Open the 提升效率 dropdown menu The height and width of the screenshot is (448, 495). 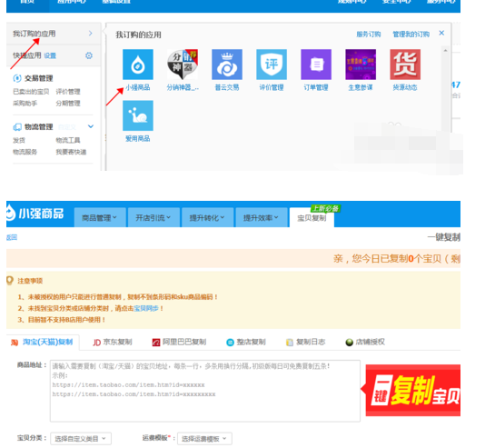tap(261, 217)
